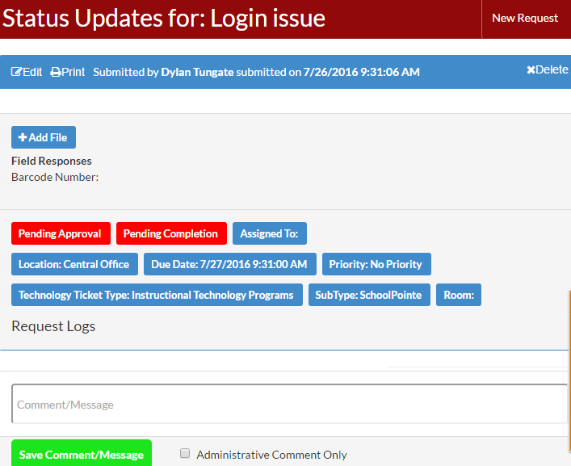This screenshot has width=571, height=466.
Task: Click the Delete X icon
Action: 531,70
